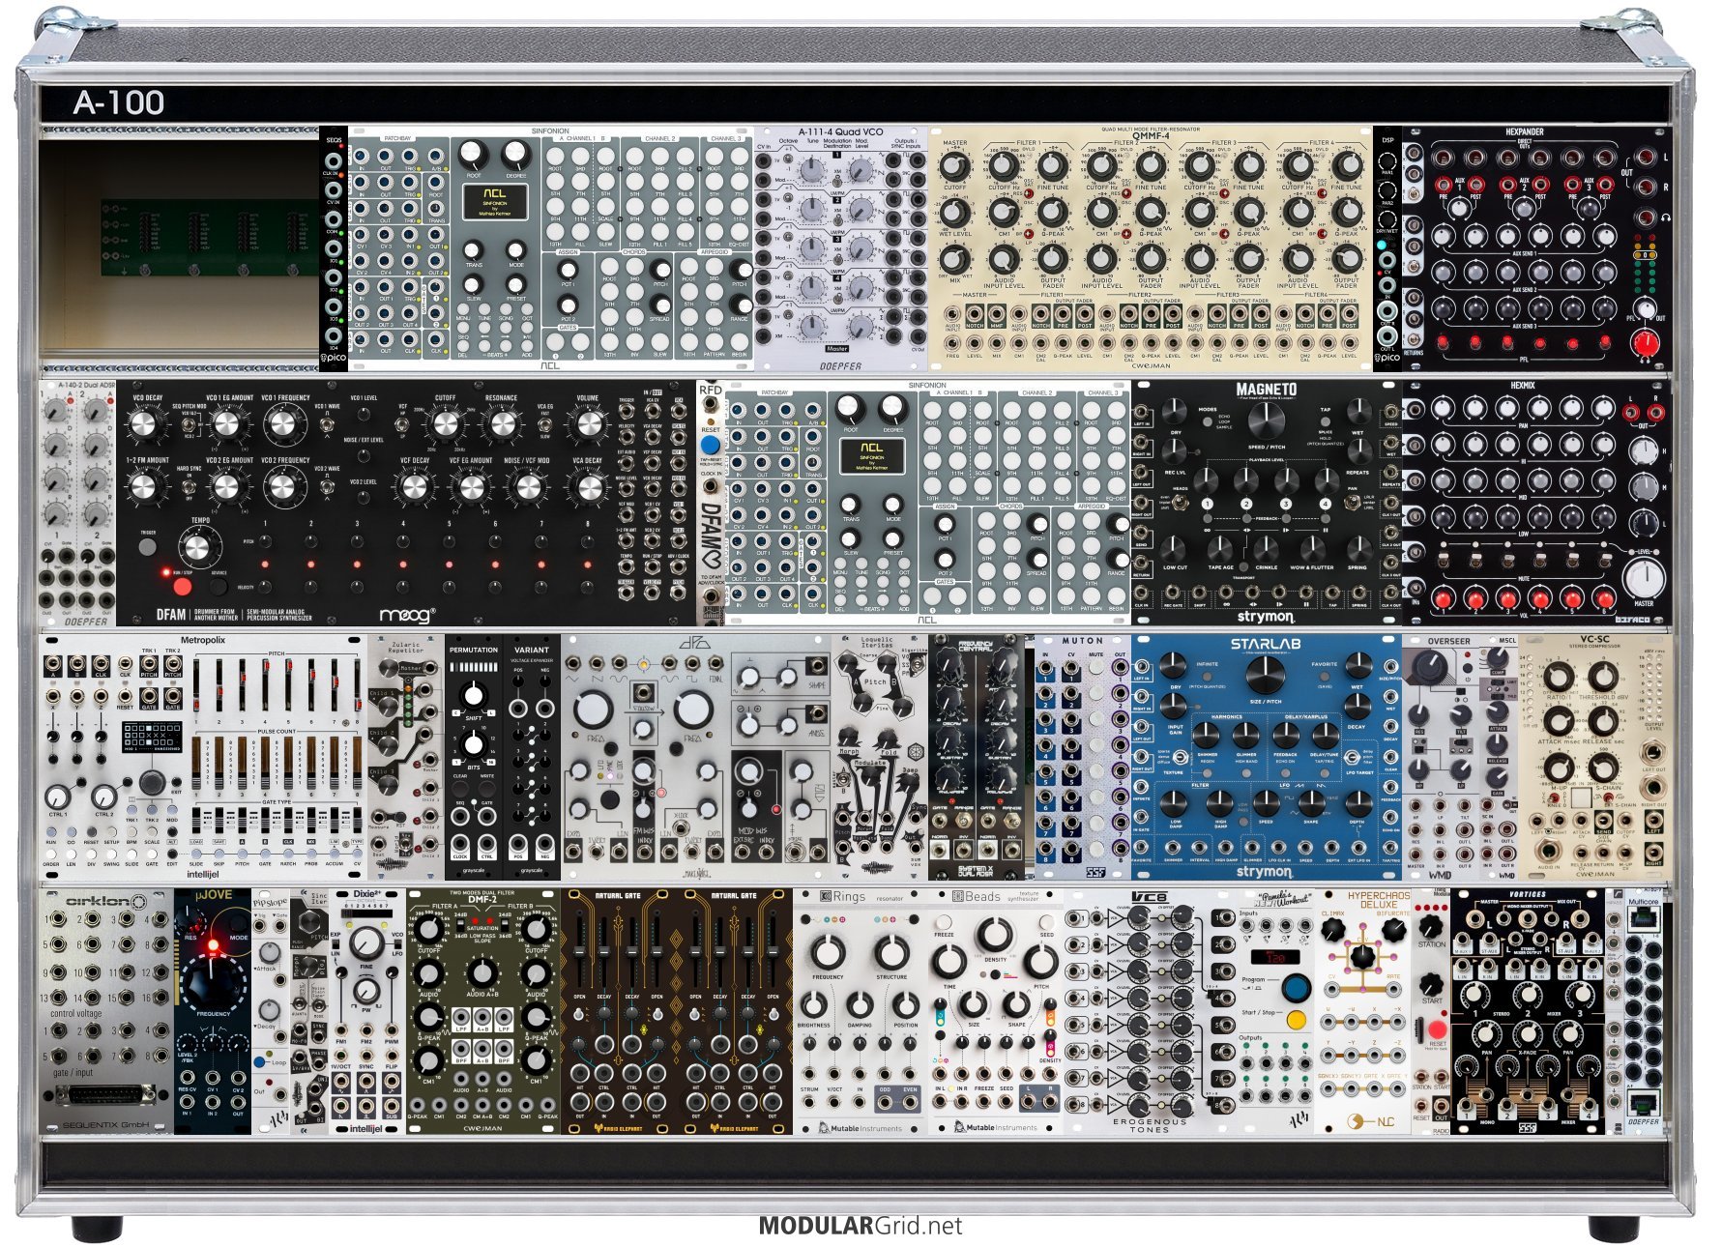
Task: Select the Grayscale Variant expander module
Action: pos(532,757)
